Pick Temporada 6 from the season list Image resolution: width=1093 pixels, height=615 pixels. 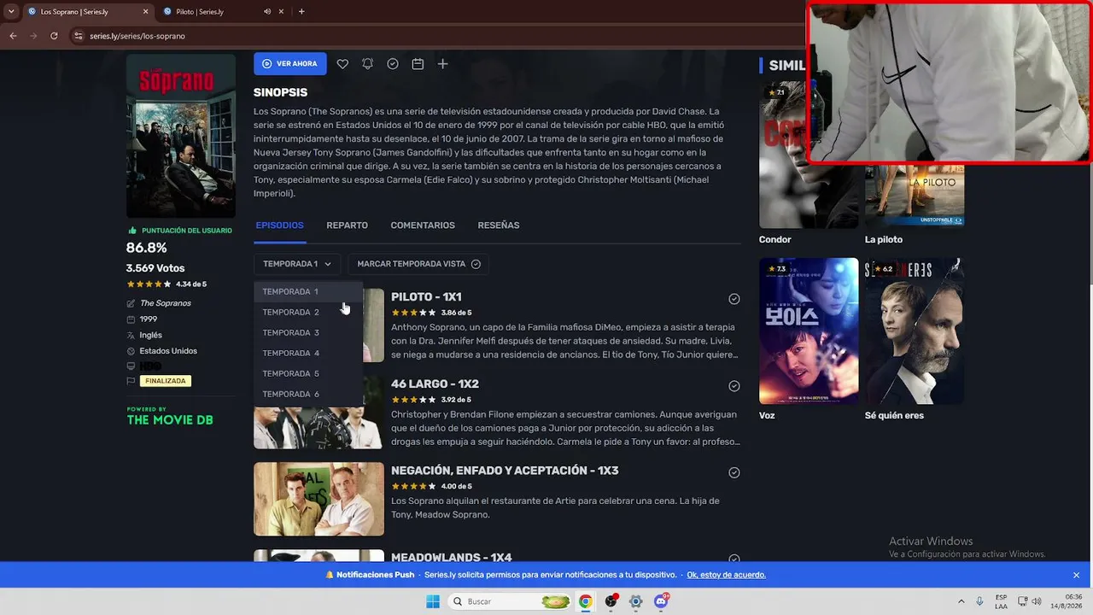pyautogui.click(x=308, y=394)
